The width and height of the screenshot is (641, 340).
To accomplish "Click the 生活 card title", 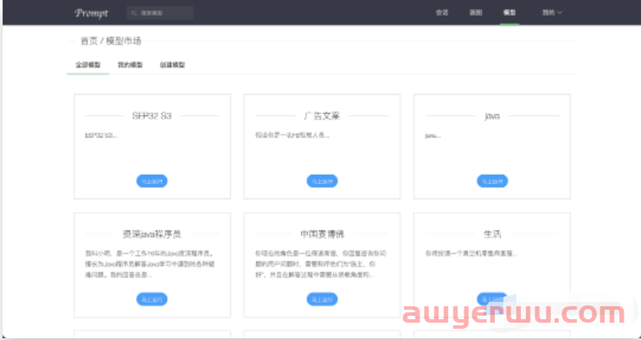I will pyautogui.click(x=492, y=234).
